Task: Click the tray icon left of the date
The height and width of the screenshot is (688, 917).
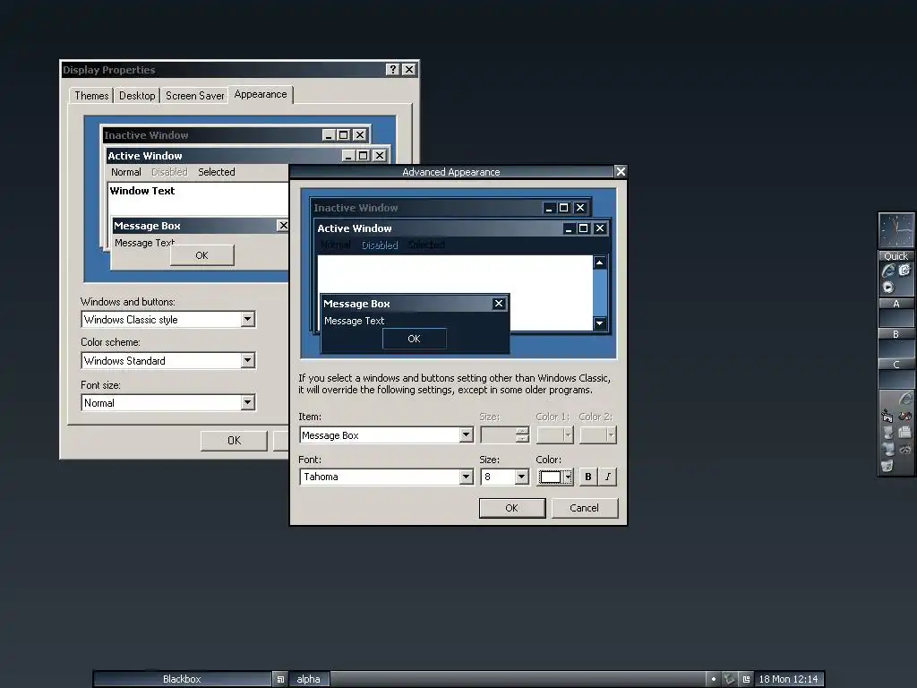Action: click(x=746, y=679)
